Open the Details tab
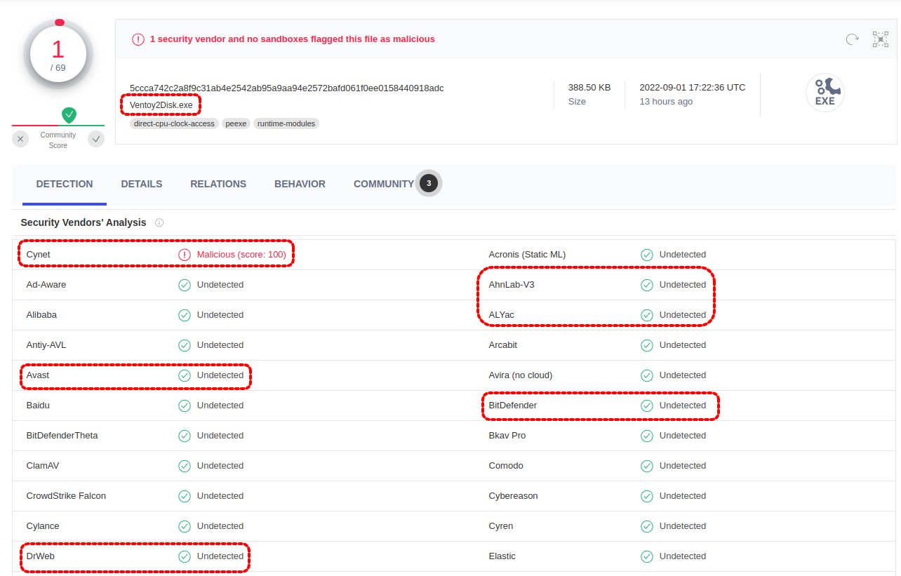 pos(142,184)
